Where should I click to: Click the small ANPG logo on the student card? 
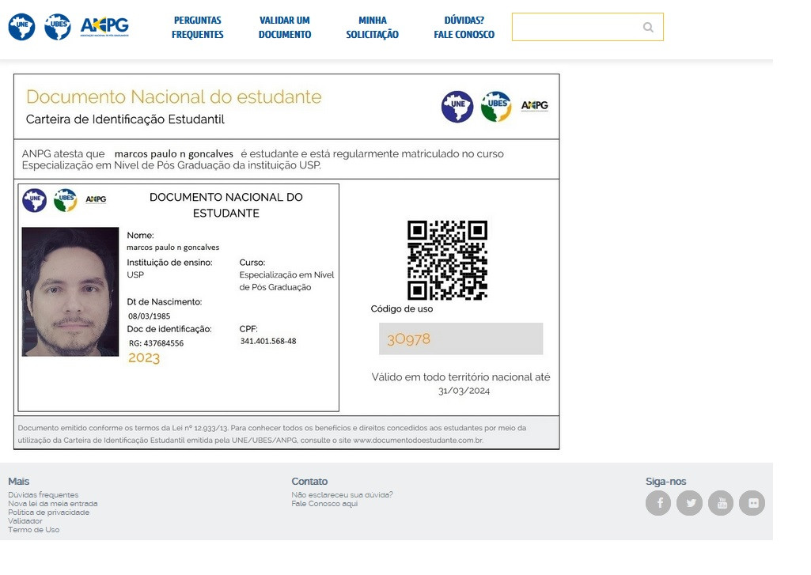(x=96, y=199)
